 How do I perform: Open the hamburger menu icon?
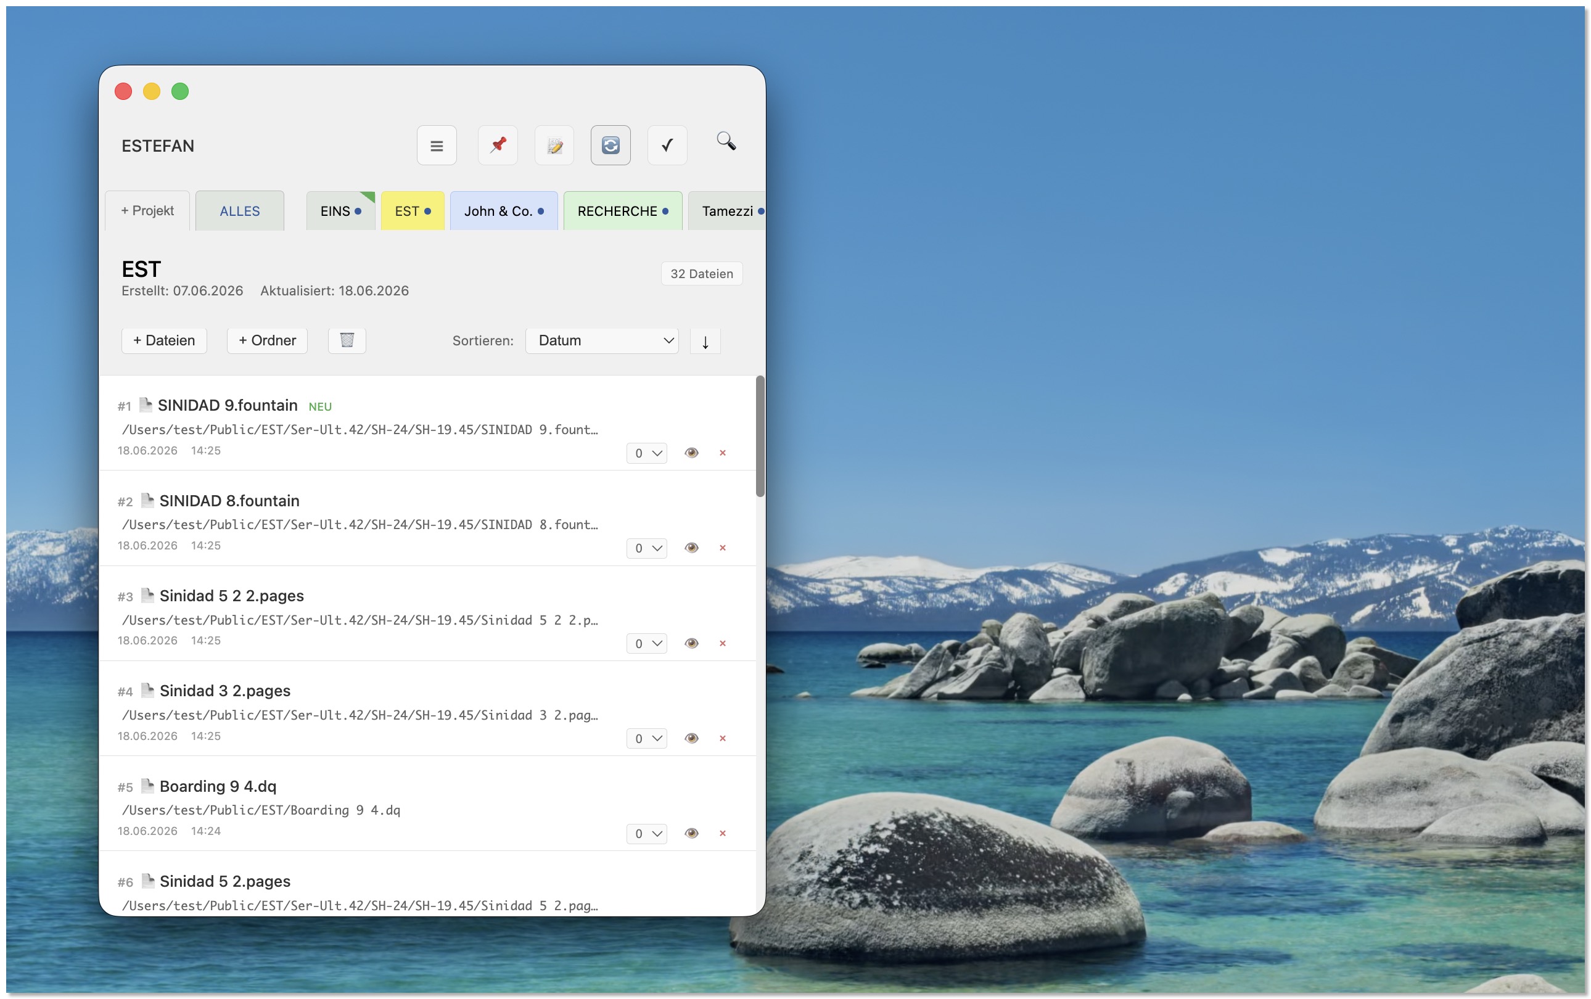[x=436, y=146]
